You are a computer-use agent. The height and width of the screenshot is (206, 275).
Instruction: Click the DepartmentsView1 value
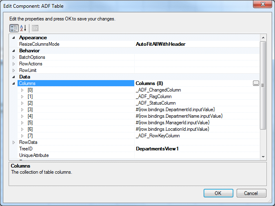coord(157,149)
